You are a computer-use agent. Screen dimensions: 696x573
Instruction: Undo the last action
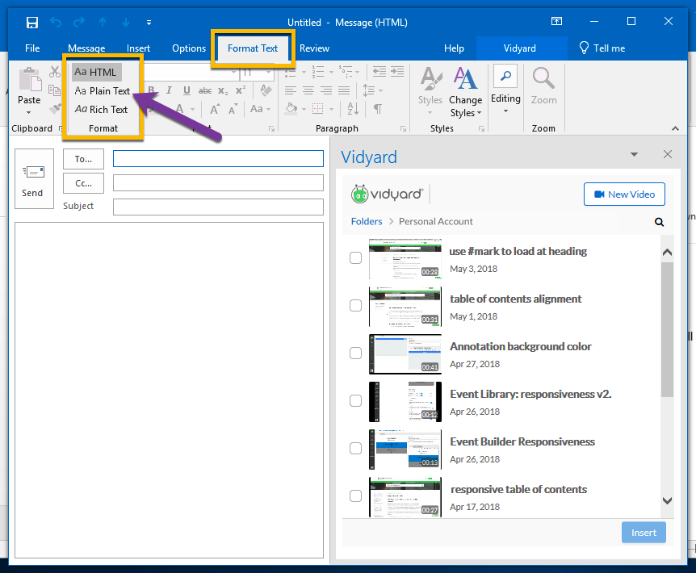point(56,22)
